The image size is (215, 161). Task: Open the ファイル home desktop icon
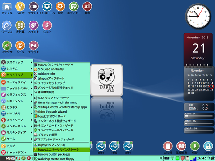(7, 7)
